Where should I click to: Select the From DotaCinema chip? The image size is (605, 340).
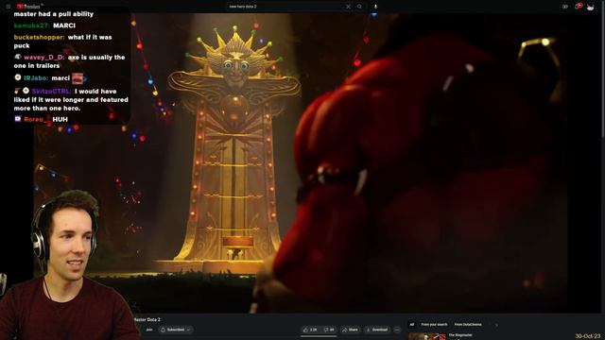[x=468, y=325]
